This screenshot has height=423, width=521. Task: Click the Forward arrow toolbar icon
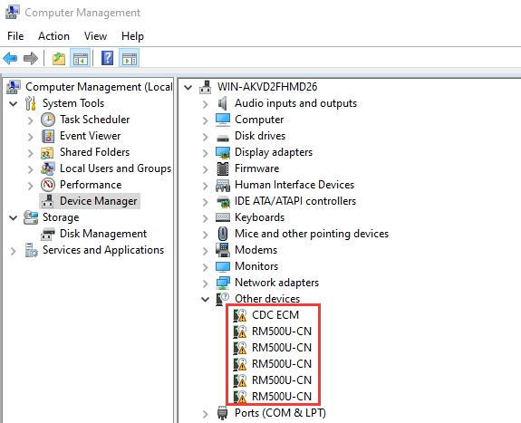pyautogui.click(x=31, y=59)
